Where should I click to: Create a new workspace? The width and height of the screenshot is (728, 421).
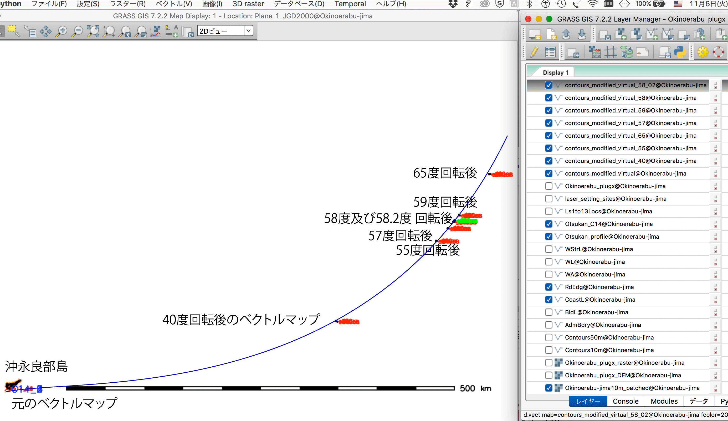(551, 35)
